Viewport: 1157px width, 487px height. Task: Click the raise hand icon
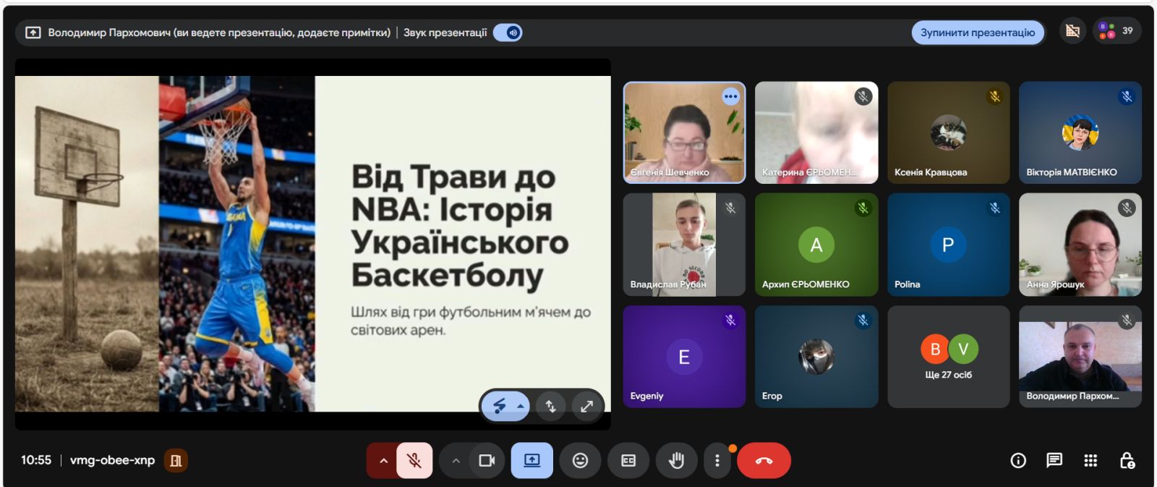(676, 460)
